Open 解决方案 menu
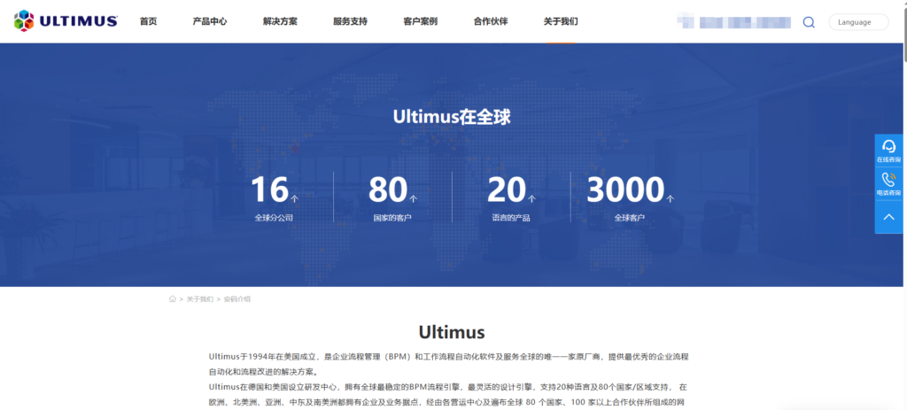907x410 pixels. tap(280, 21)
